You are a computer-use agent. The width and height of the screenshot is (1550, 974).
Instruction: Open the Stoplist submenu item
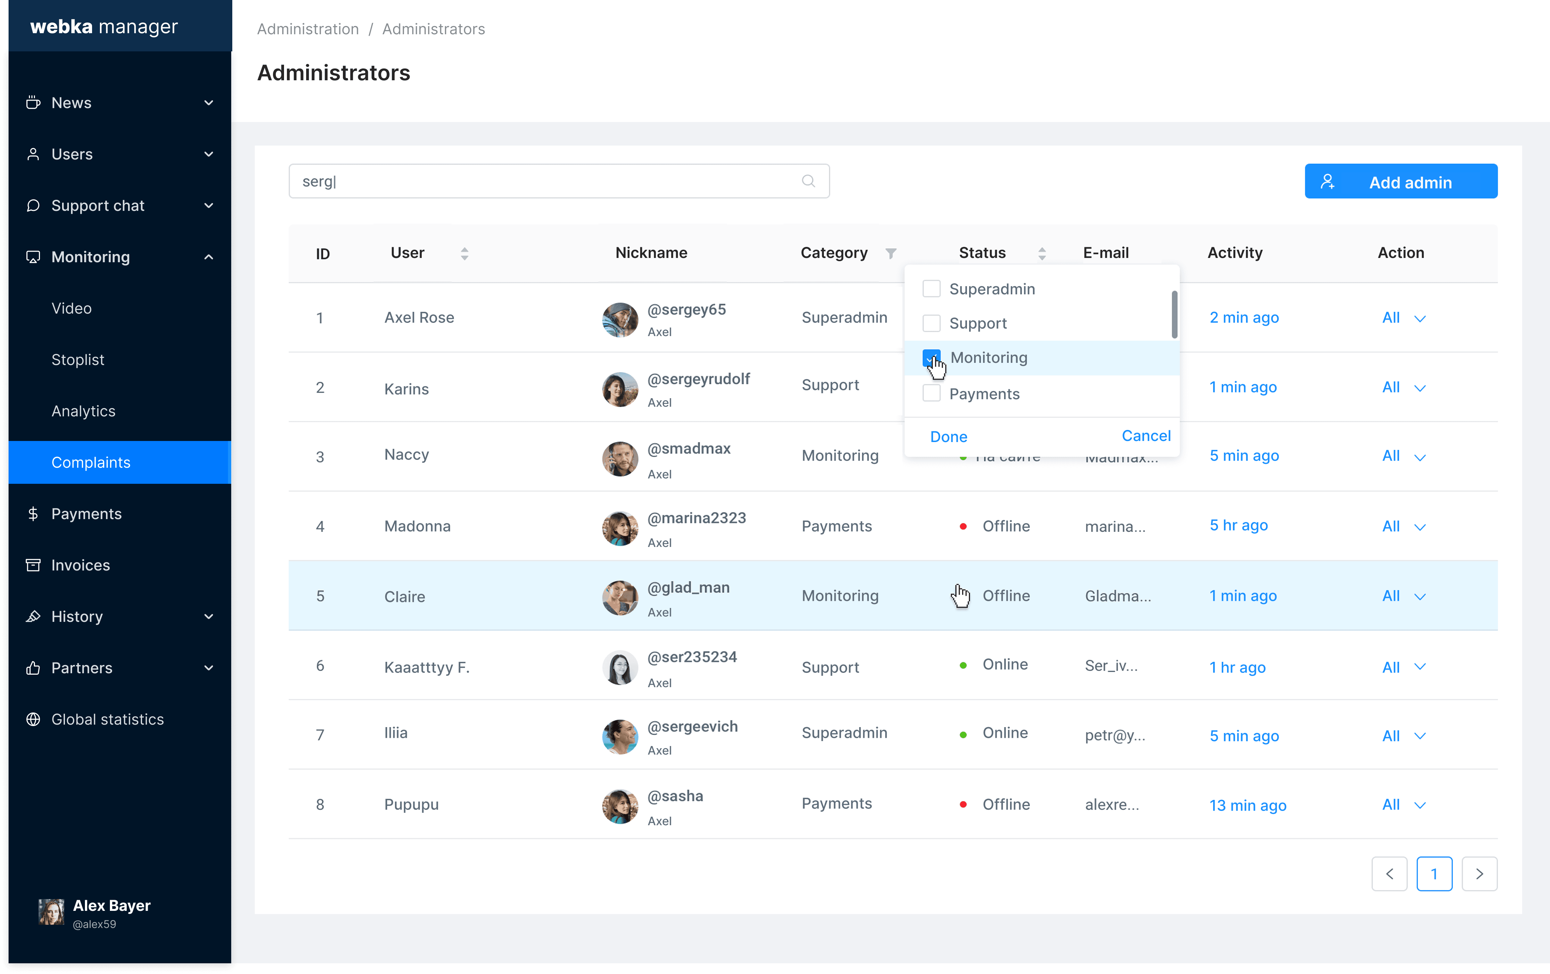click(x=78, y=359)
